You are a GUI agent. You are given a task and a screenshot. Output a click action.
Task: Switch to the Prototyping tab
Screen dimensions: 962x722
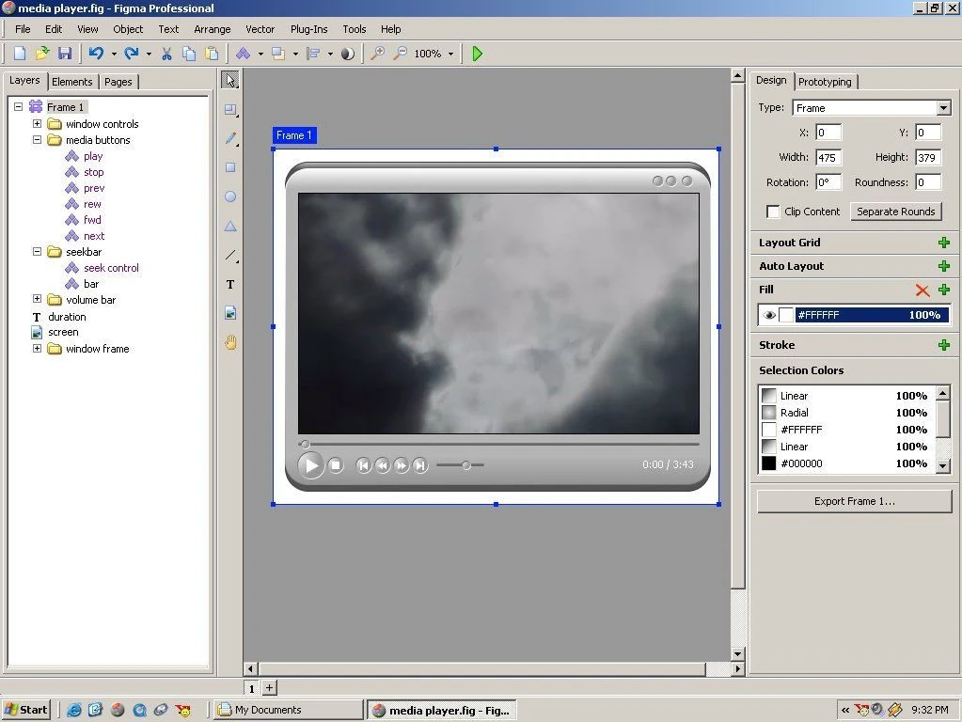coord(825,82)
